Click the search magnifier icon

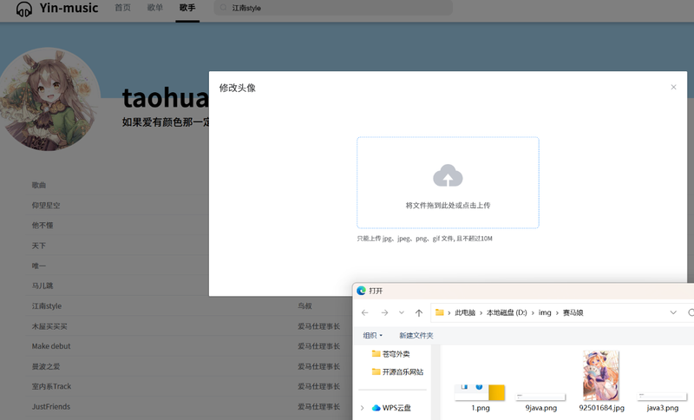pos(222,8)
